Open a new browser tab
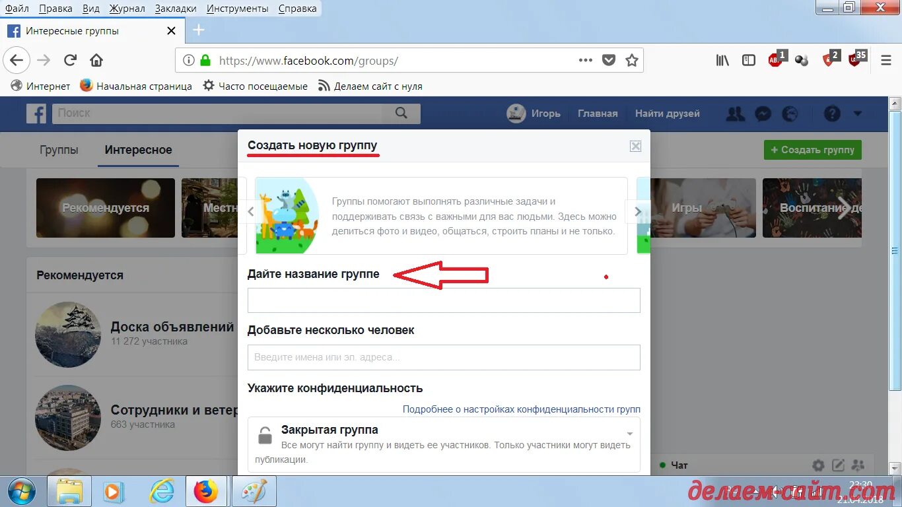The image size is (902, 507). point(198,30)
